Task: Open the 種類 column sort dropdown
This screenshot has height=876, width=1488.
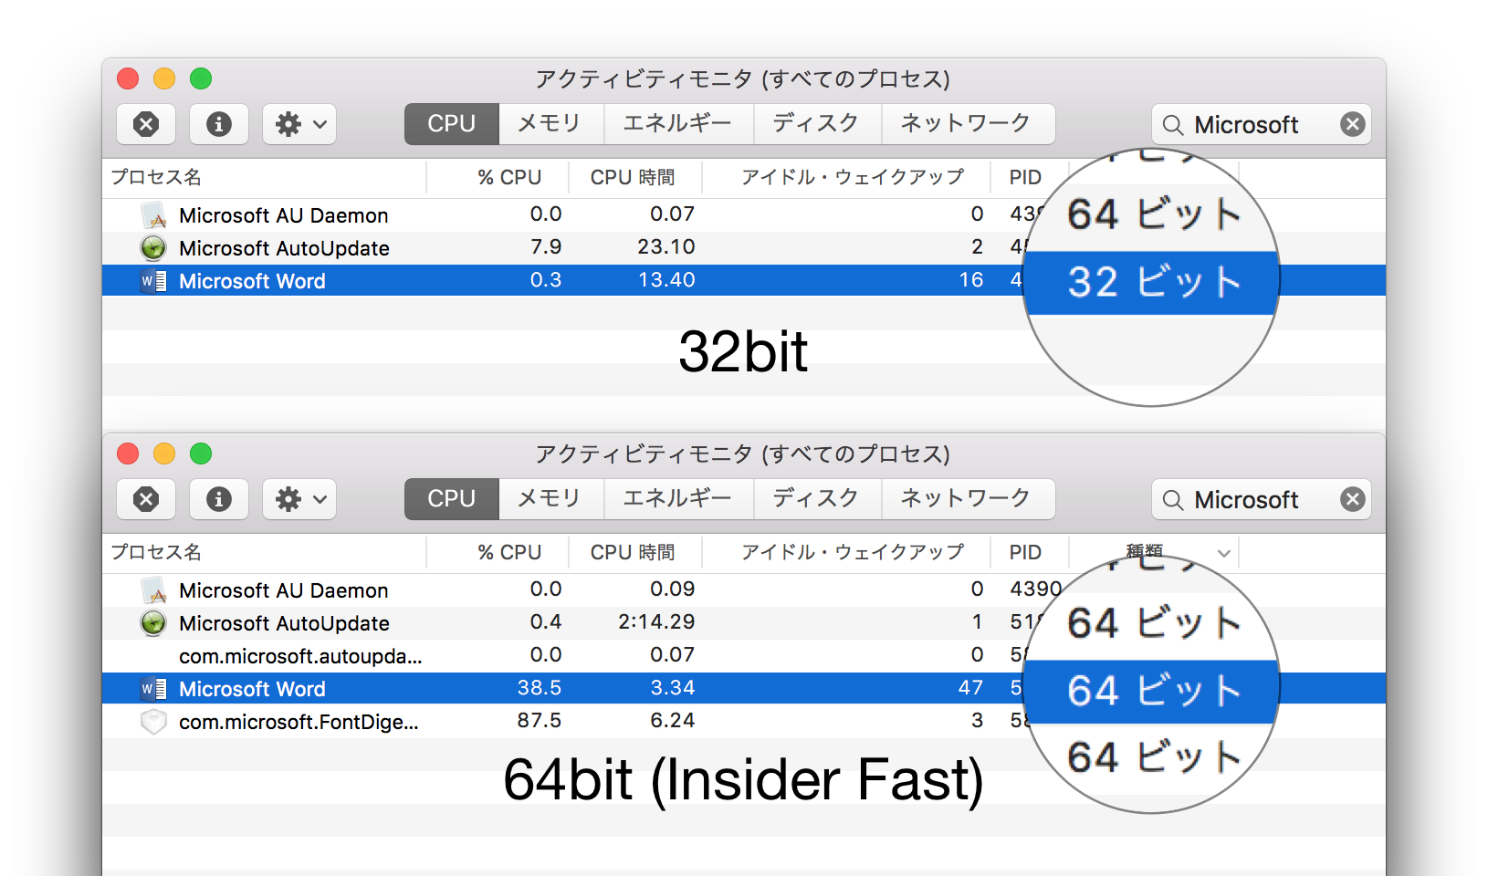Action: (x=1221, y=553)
